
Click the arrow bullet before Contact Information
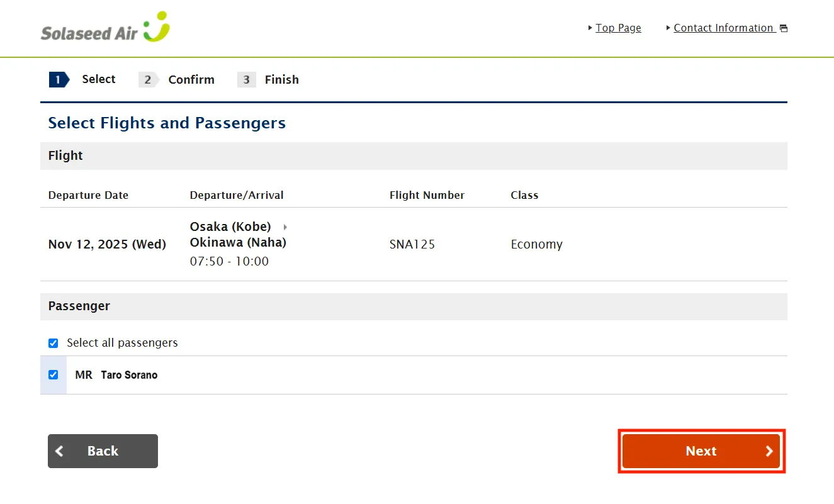tap(668, 28)
